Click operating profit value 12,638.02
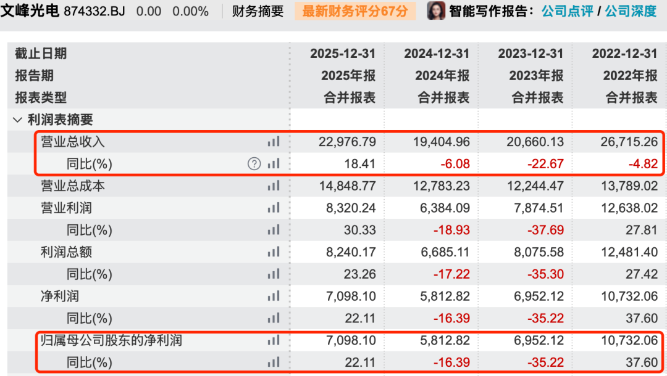667x376 pixels. (x=629, y=208)
